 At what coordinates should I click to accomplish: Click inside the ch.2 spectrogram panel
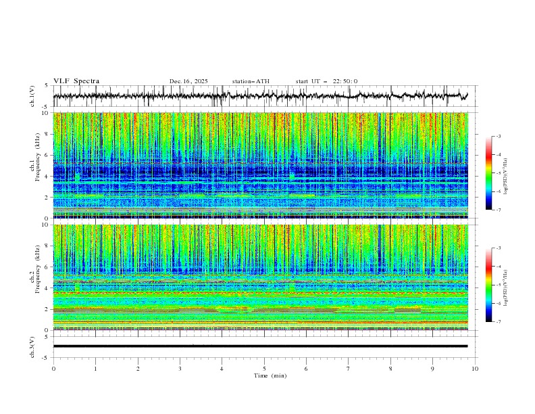click(261, 277)
